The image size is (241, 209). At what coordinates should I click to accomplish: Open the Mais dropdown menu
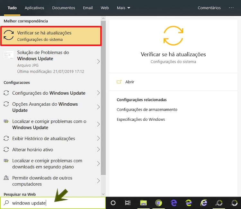[124, 8]
